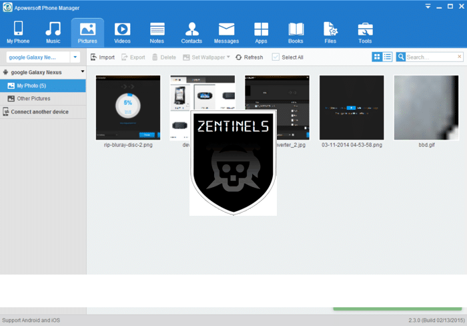Select the selected google Galaxy Ne... device field
Viewport: 467px width, 326px height.
pyautogui.click(x=37, y=57)
